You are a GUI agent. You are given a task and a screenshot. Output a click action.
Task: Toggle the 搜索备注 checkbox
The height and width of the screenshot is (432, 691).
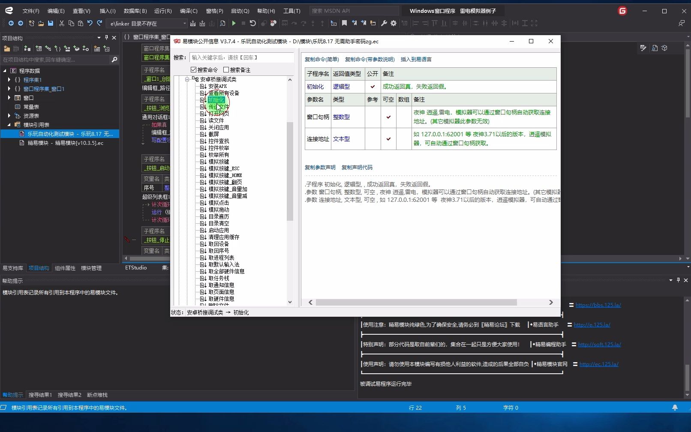(226, 70)
